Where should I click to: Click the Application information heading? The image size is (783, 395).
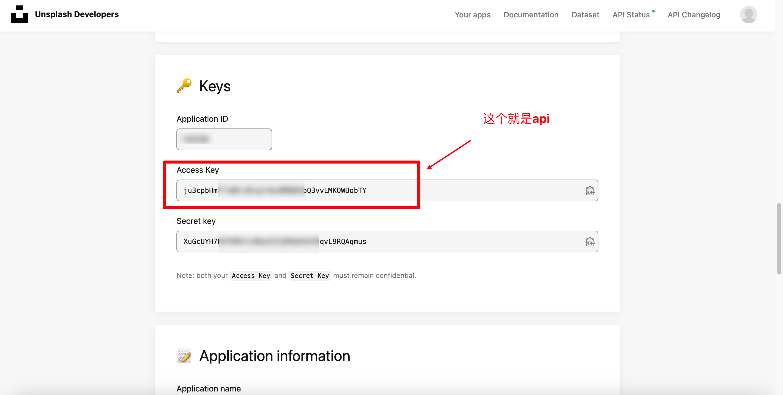tap(275, 356)
